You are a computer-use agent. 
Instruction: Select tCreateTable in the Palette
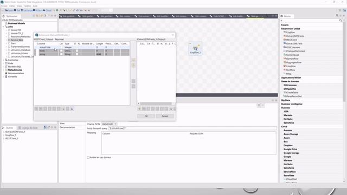tap(292, 93)
